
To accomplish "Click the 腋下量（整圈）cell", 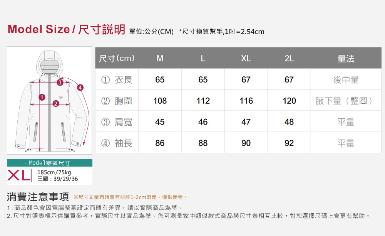I will [346, 101].
